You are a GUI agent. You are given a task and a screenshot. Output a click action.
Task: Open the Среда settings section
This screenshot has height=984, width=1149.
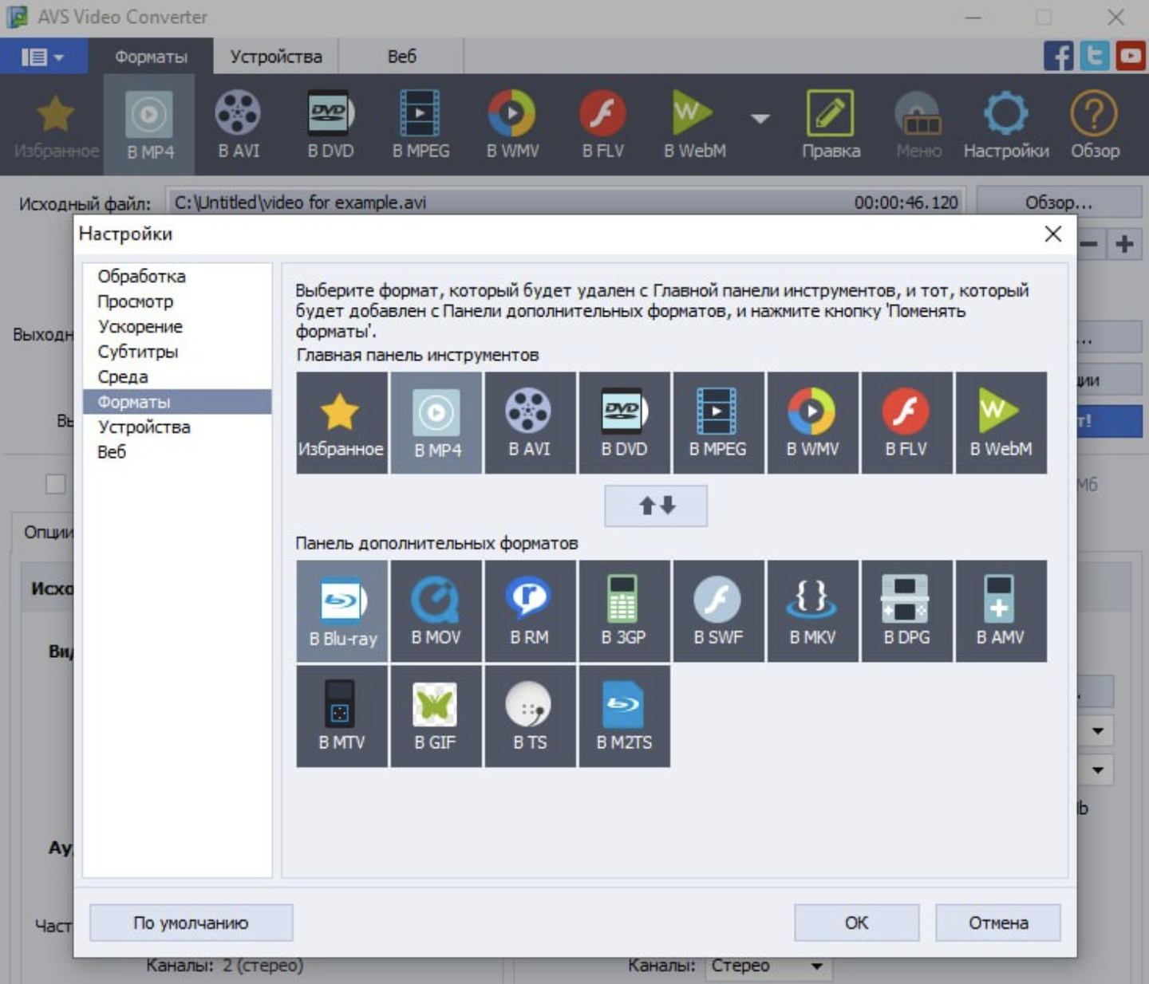(x=177, y=376)
